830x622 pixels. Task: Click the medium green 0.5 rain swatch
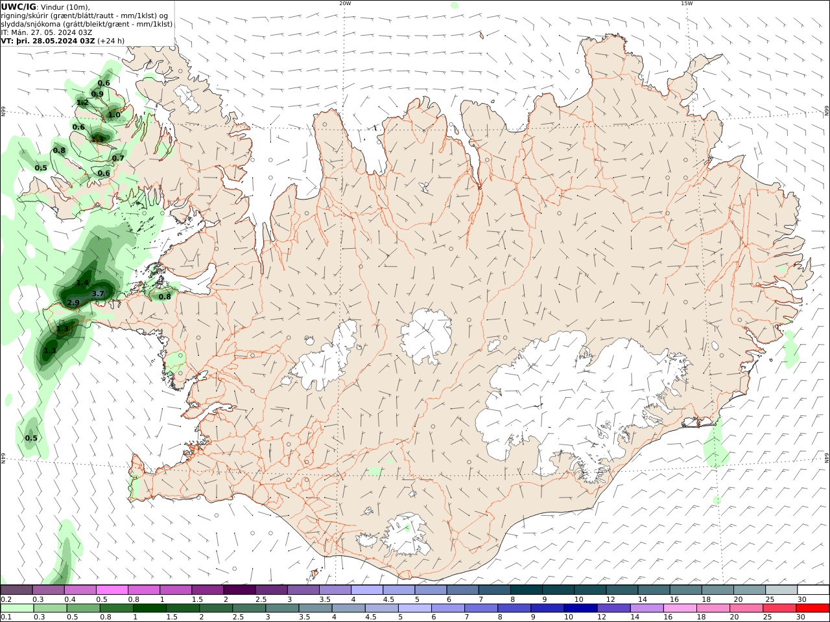pos(82,608)
